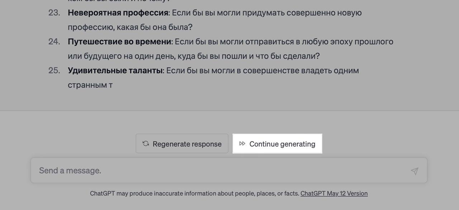Click the truncated text странным т
This screenshot has width=459, height=210.
(x=90, y=85)
